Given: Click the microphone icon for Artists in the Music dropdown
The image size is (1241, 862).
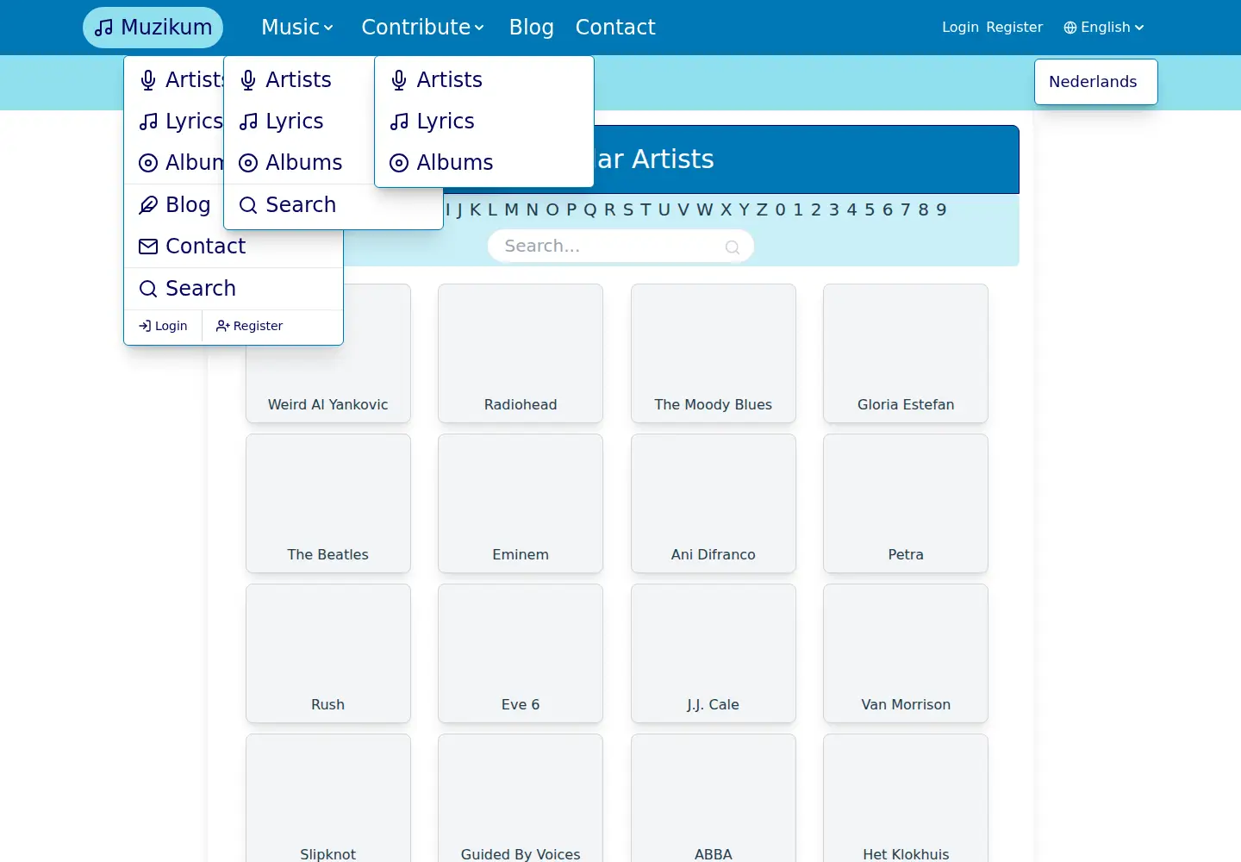Looking at the screenshot, I should pyautogui.click(x=248, y=80).
